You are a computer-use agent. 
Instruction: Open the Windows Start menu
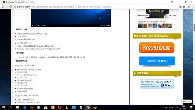click(3, 107)
